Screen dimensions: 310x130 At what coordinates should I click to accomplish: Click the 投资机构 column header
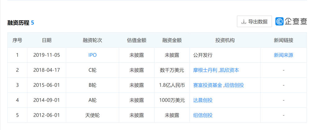click(225, 40)
